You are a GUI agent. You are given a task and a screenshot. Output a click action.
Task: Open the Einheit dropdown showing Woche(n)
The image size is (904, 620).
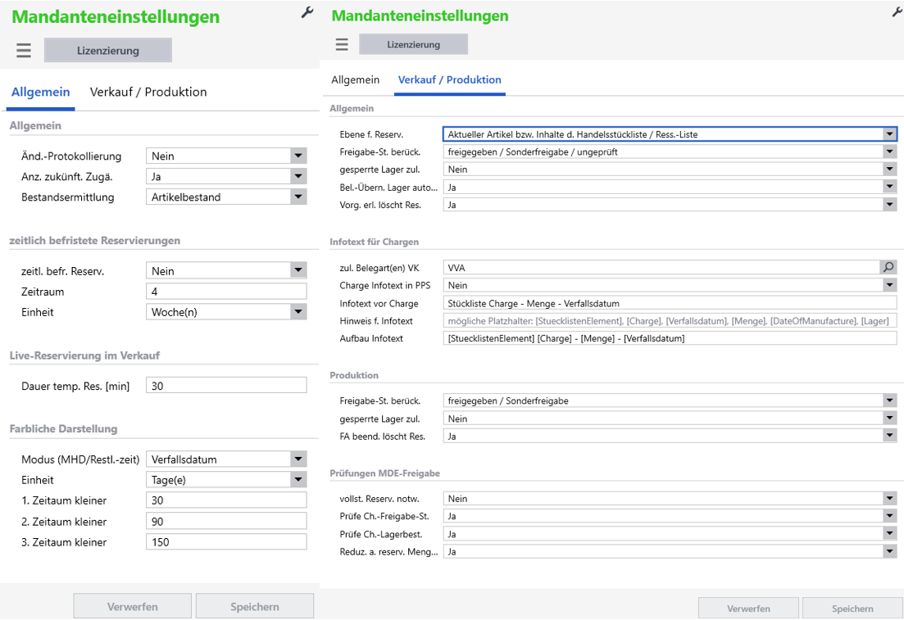click(298, 312)
